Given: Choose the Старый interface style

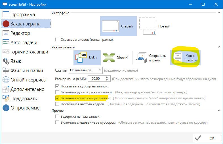Looking at the screenshot, I should [118, 26].
